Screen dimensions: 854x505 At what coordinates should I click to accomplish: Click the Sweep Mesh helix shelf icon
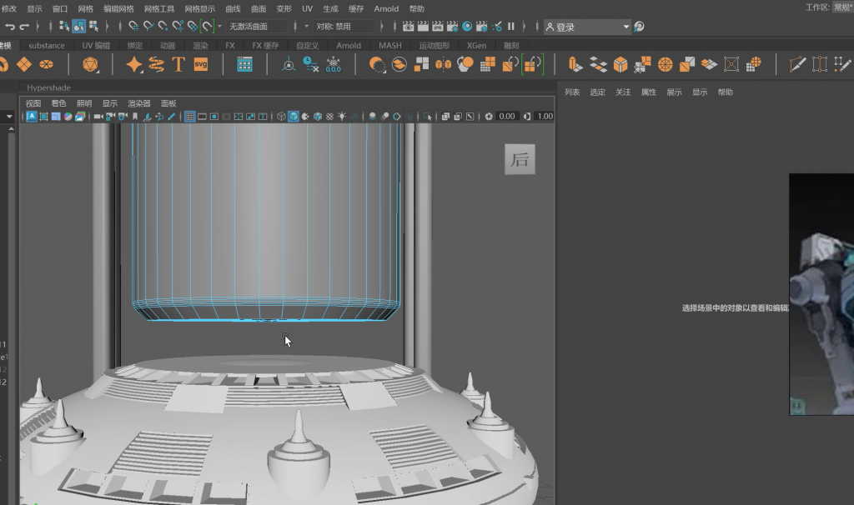pos(156,64)
